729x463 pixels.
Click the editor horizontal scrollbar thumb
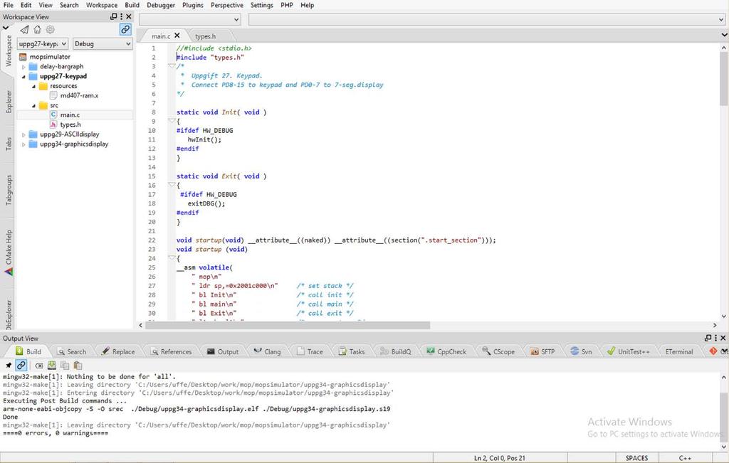click(x=288, y=326)
